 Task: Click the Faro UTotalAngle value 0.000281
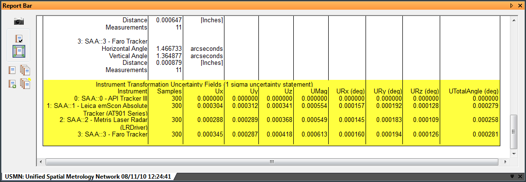[x=485, y=135]
